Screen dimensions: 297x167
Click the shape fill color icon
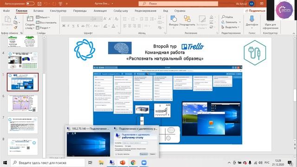[212, 17]
